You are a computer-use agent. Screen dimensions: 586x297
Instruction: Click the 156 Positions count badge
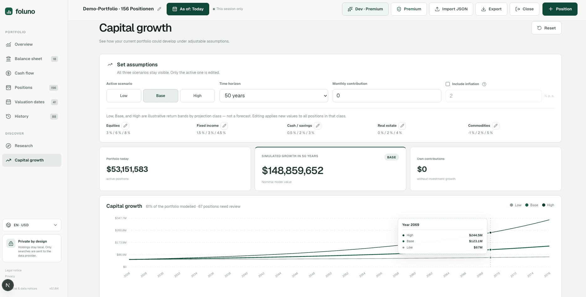point(54,88)
